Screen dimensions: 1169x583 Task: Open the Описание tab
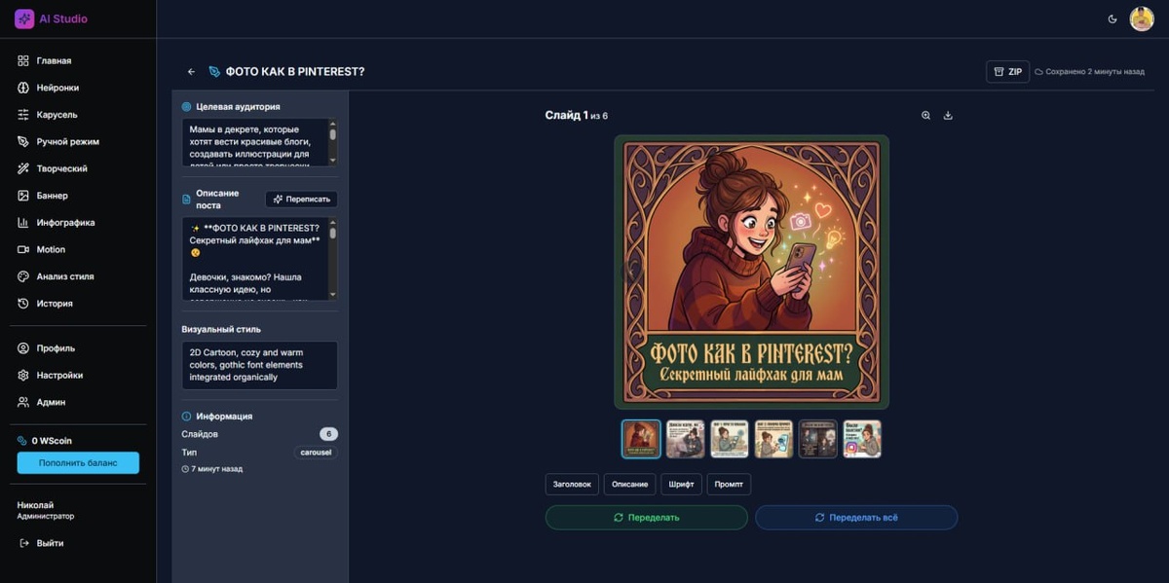630,484
